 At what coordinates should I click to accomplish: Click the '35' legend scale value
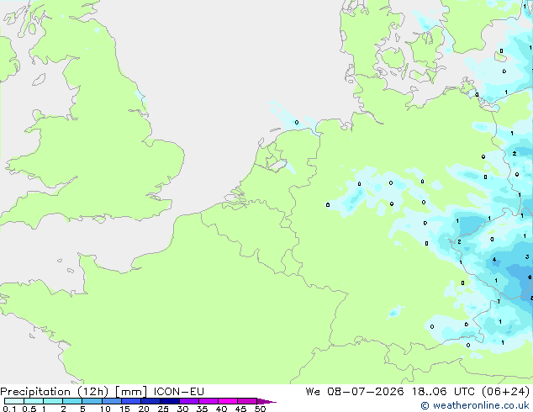202,409
